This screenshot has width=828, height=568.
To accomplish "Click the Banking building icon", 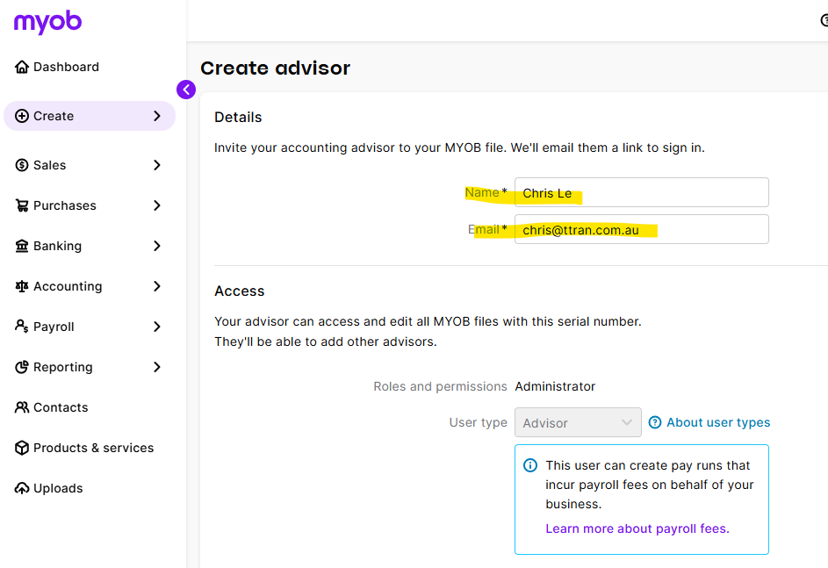I will [x=22, y=246].
